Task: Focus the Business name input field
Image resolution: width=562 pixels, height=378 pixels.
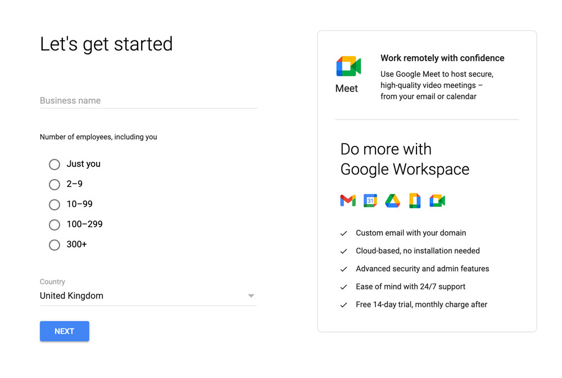Action: tap(148, 100)
